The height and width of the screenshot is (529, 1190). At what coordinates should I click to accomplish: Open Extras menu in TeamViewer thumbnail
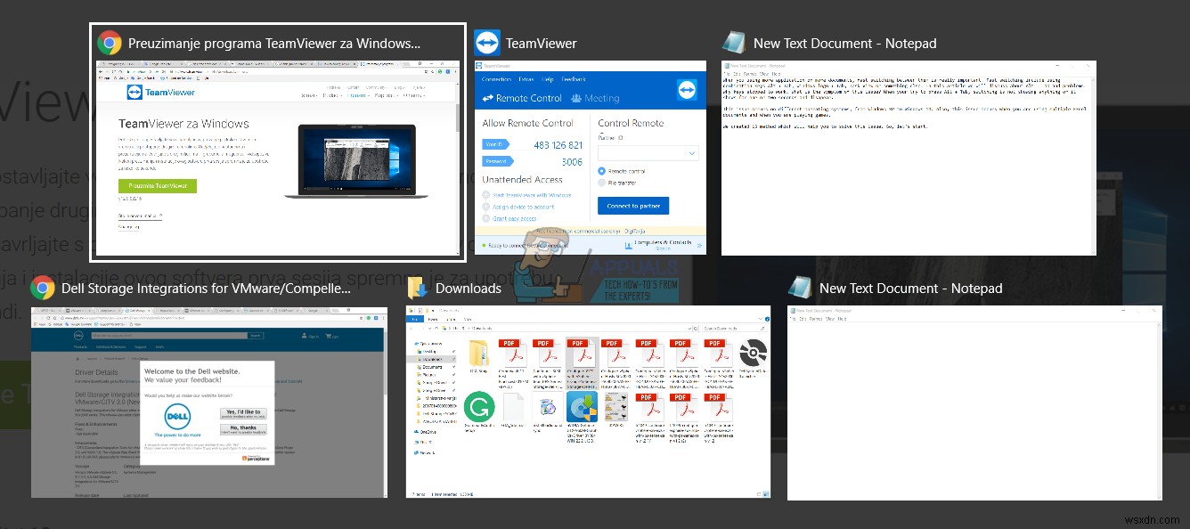526,79
